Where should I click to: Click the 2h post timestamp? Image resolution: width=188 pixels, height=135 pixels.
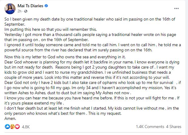(19, 11)
